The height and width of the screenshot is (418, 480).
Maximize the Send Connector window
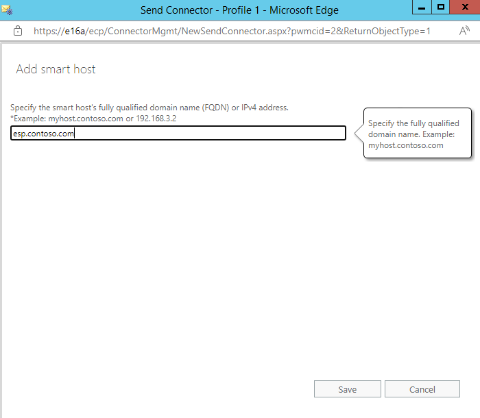(x=440, y=7)
